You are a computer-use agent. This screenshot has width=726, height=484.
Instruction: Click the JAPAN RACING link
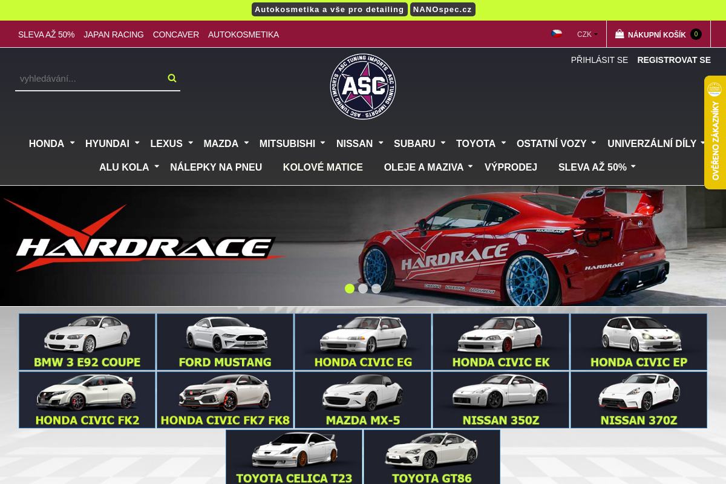pos(114,34)
